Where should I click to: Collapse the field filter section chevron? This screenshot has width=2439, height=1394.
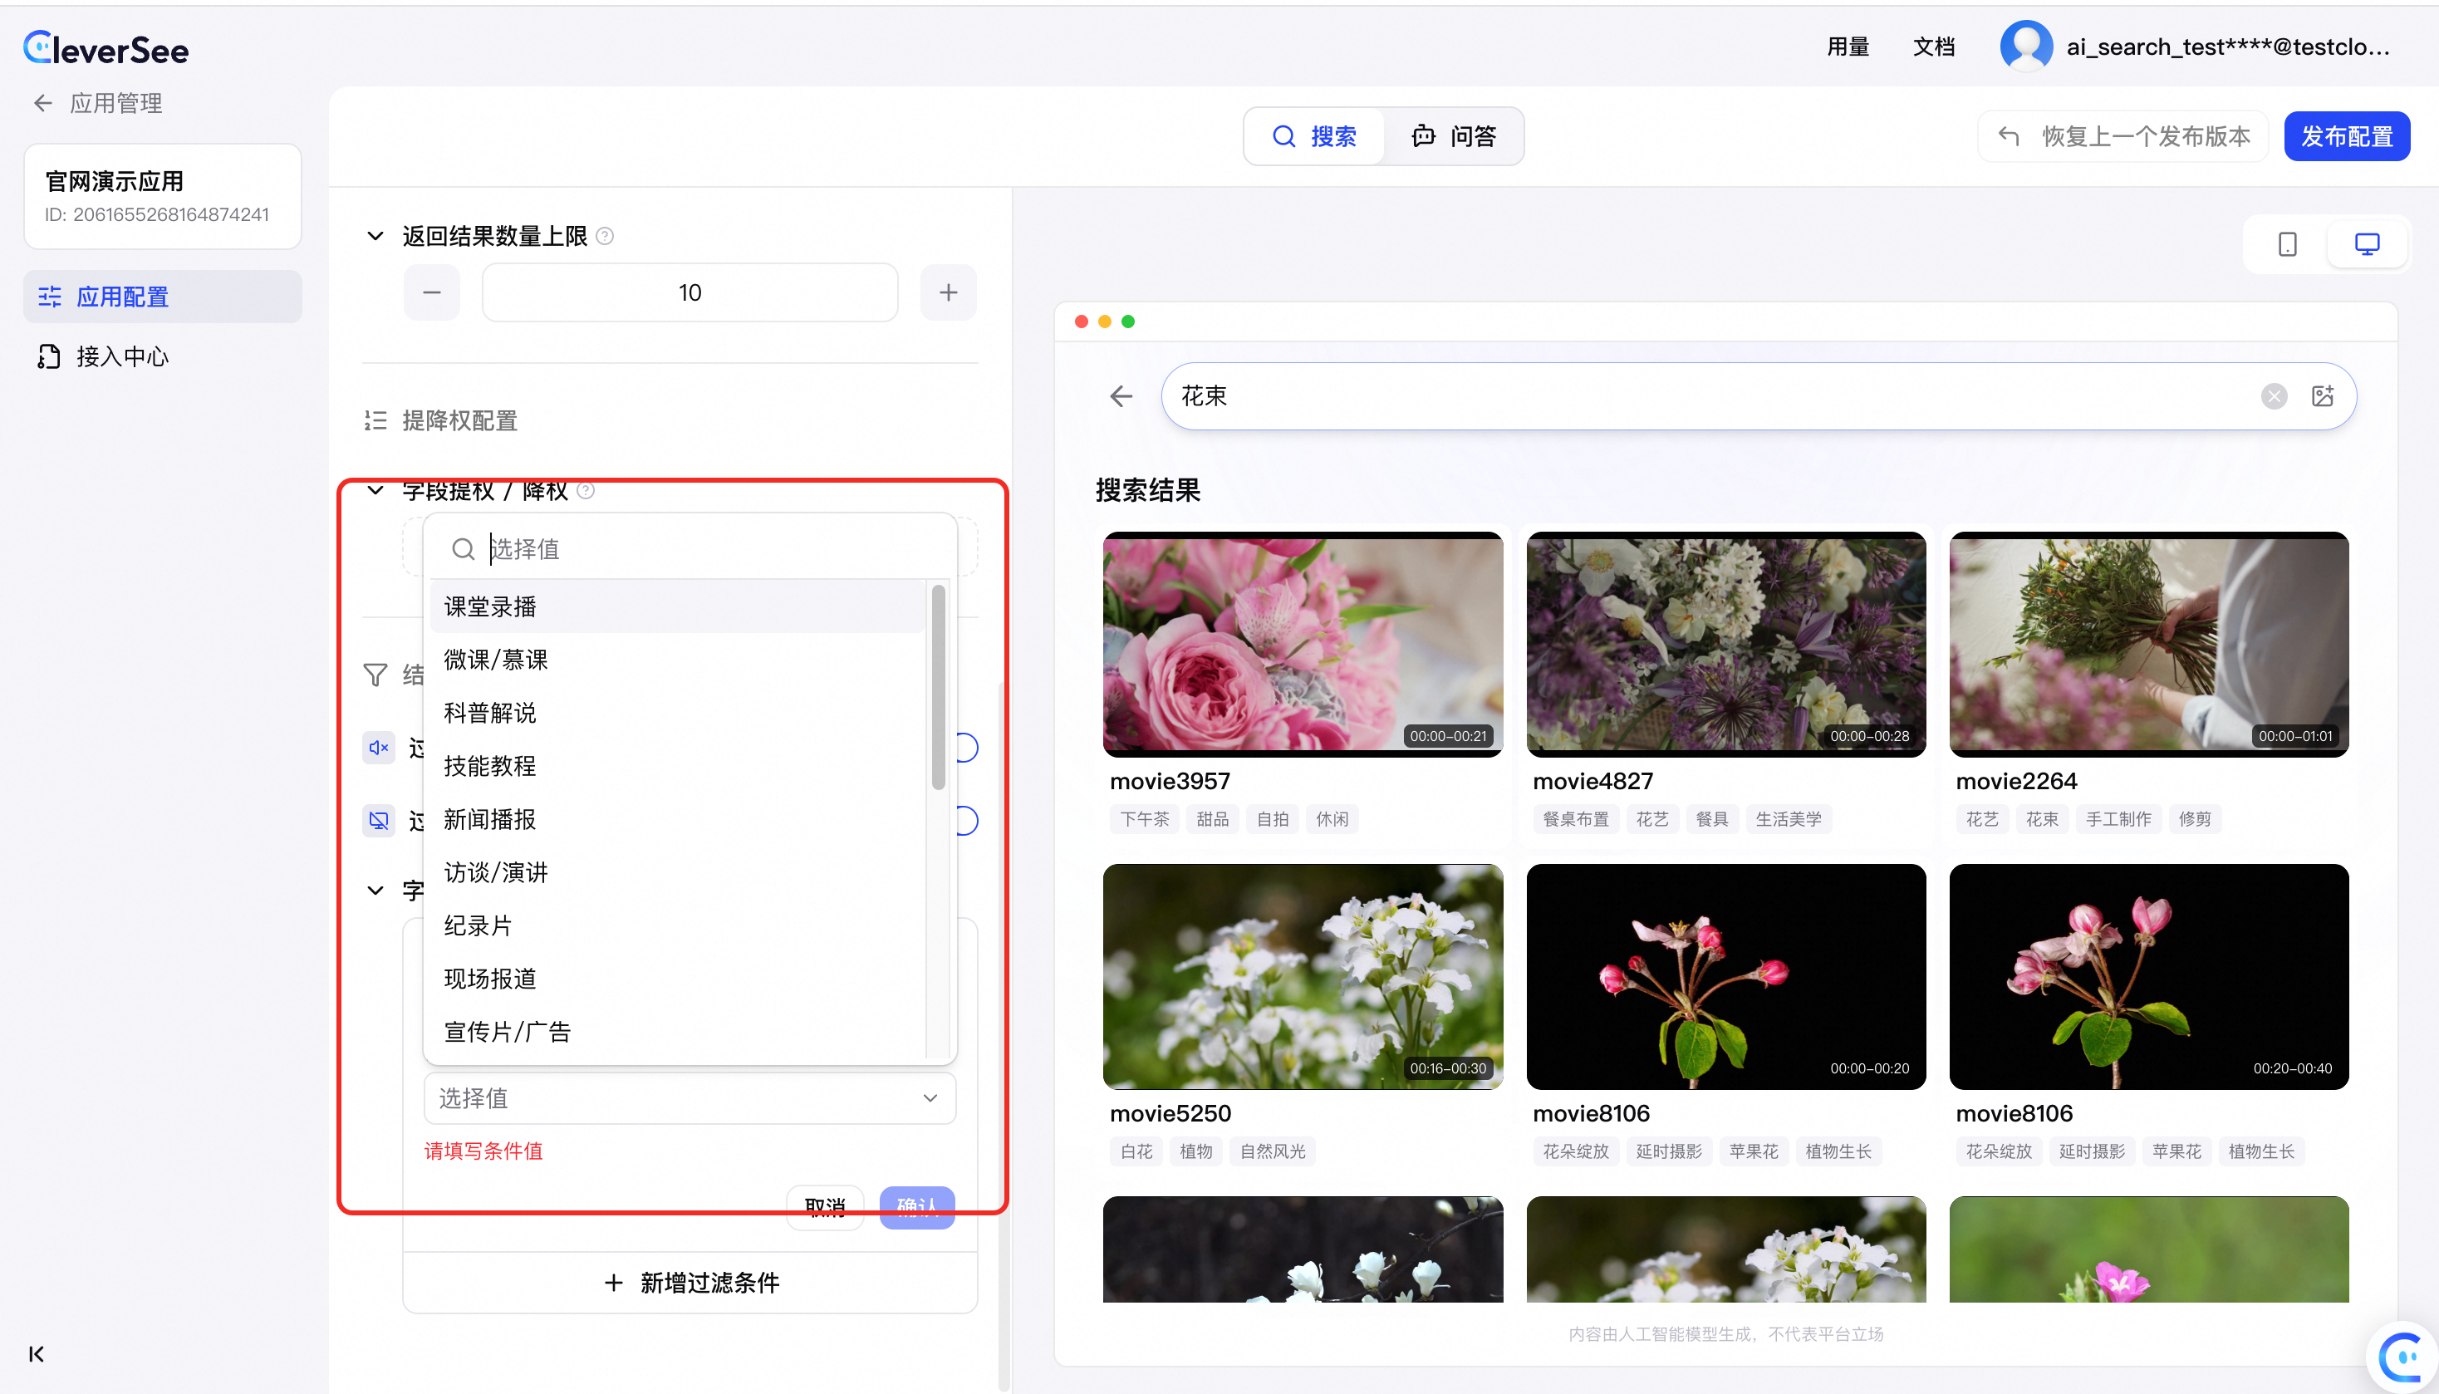coord(375,891)
